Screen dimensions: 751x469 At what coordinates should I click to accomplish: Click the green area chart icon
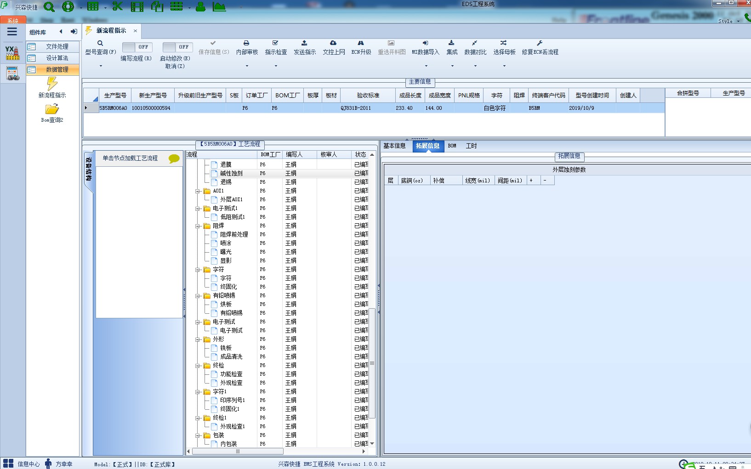219,6
